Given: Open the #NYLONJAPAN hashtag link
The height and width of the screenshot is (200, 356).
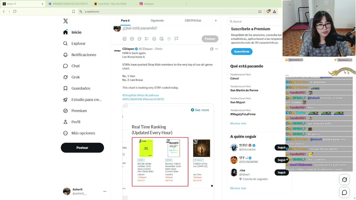Looking at the screenshot, I should (x=132, y=99).
